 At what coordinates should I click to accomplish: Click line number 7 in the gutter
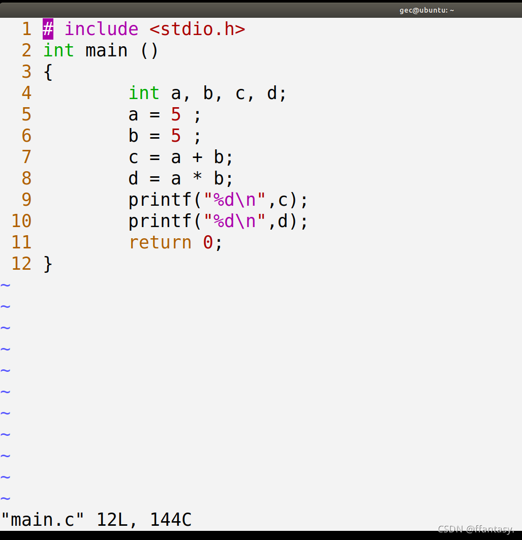coord(26,157)
